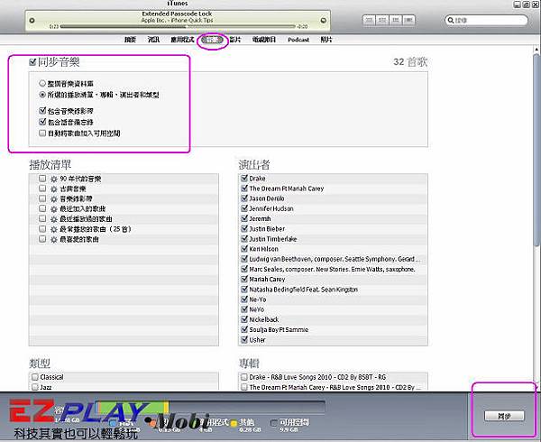Check the 90年代的音樂 playlist checkbox
This screenshot has width=541, height=442.
coord(42,179)
